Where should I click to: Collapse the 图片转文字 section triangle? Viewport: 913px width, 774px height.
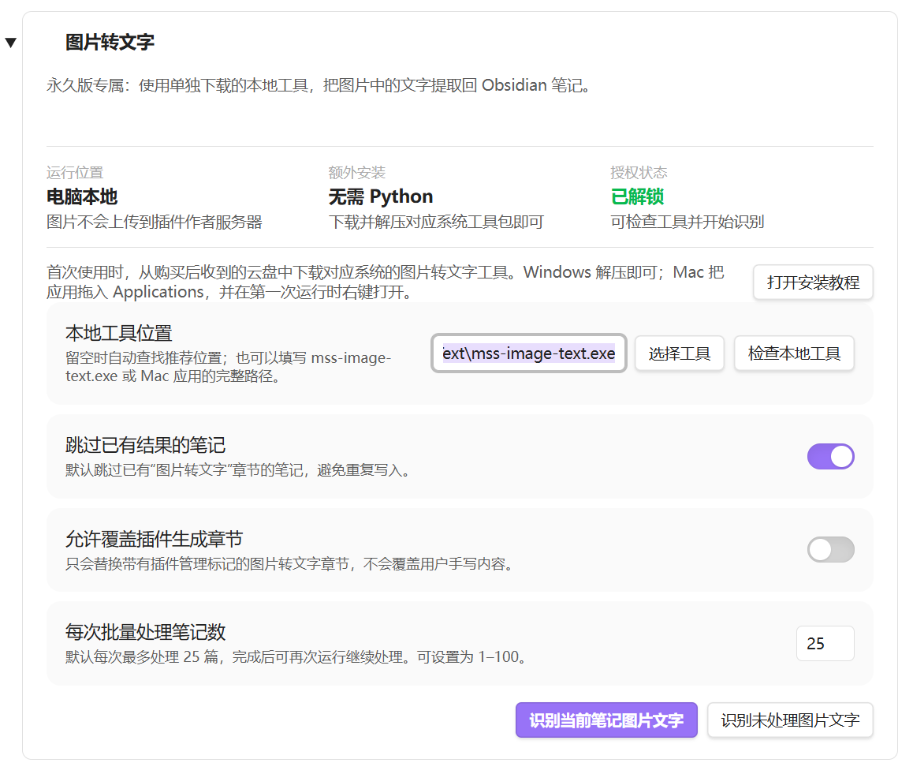10,43
